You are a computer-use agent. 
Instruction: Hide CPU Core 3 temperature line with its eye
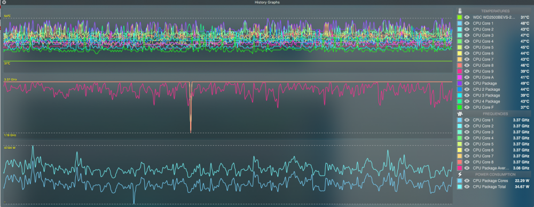pyautogui.click(x=467, y=35)
